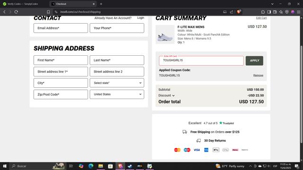Open the weather widget showing 87°F

pos(230,166)
